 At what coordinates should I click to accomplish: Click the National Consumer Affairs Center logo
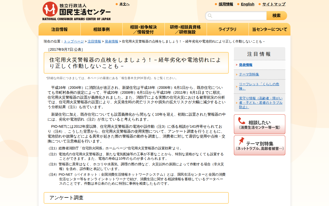coord(76,10)
